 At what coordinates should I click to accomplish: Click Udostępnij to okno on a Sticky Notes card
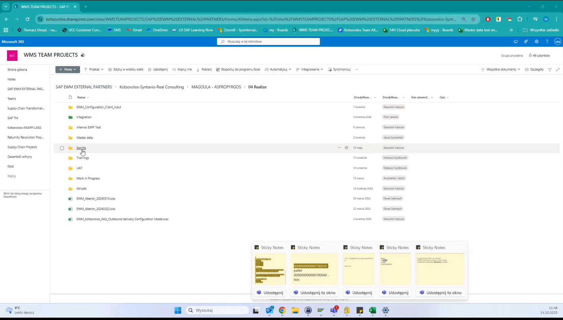314,292
